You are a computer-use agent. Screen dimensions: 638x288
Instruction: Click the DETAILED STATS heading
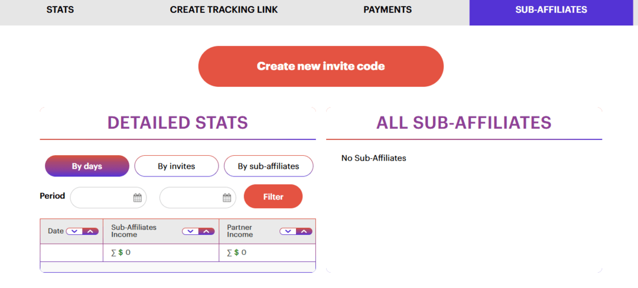coord(177,123)
